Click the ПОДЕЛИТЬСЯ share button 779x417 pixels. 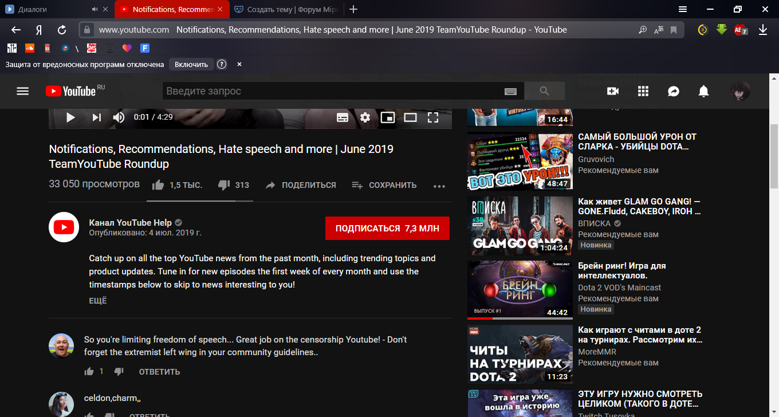click(x=301, y=185)
